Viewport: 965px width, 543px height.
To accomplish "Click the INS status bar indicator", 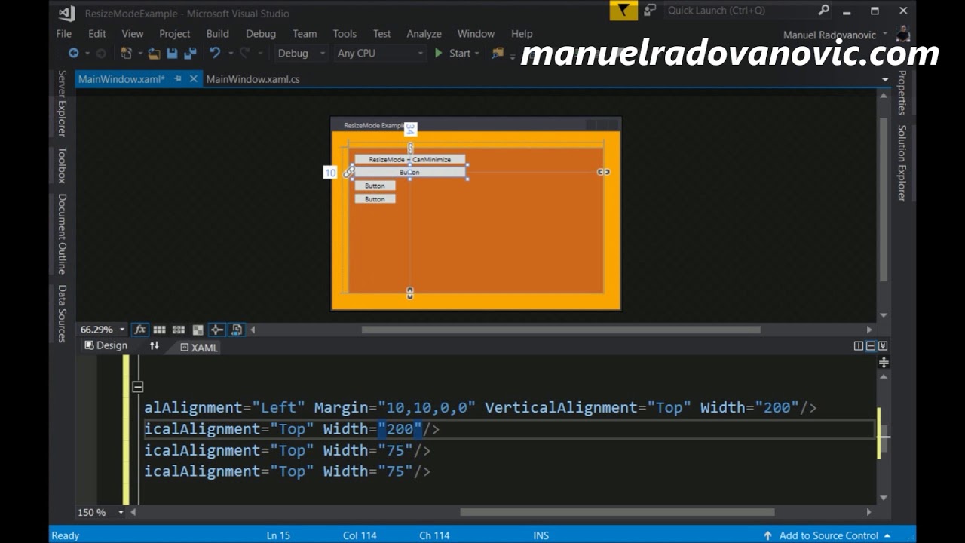I will (541, 535).
